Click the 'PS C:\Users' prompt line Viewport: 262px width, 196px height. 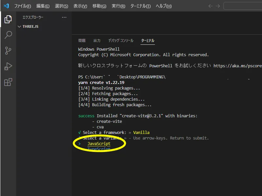(x=122, y=77)
